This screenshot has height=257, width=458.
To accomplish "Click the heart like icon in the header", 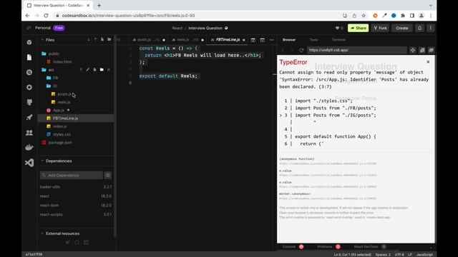I will click(337, 28).
